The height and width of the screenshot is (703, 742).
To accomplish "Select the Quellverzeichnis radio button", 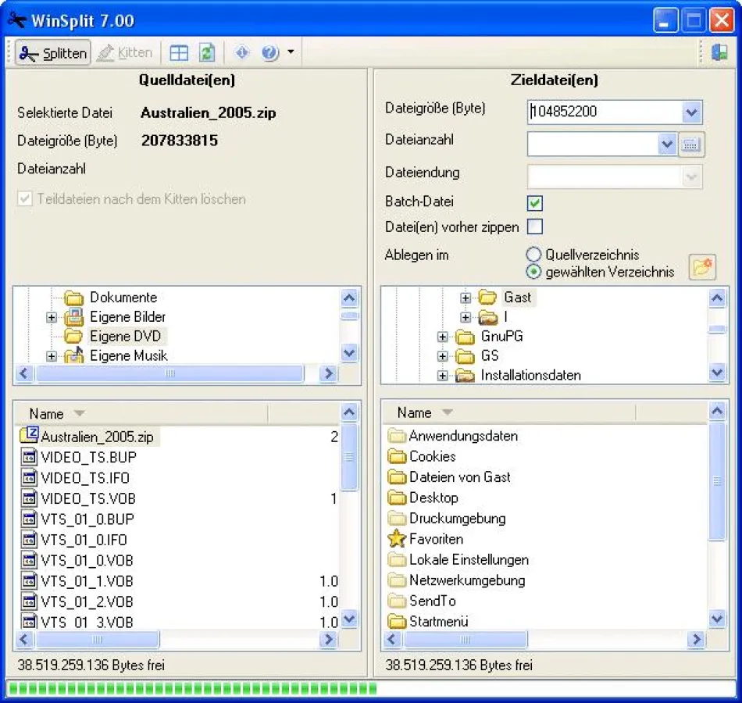I will [x=533, y=254].
